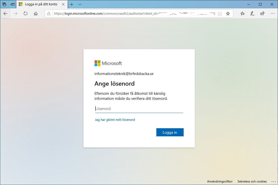Click the 'Ange lösenord' heading

pyautogui.click(x=115, y=84)
